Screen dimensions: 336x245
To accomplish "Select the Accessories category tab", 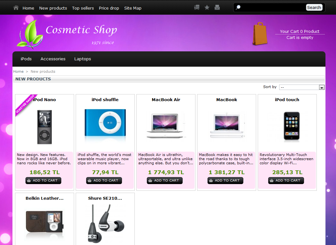I will coord(53,59).
